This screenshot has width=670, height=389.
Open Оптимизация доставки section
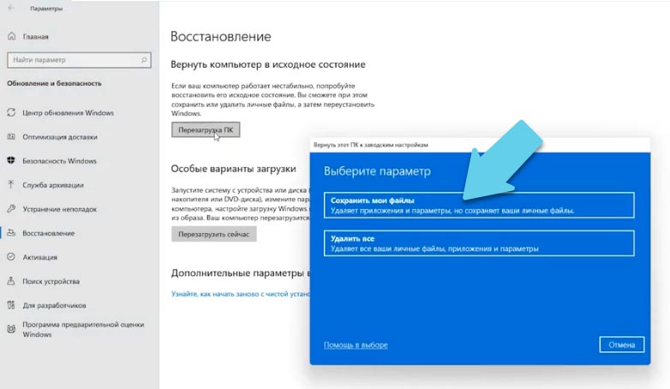click(60, 137)
